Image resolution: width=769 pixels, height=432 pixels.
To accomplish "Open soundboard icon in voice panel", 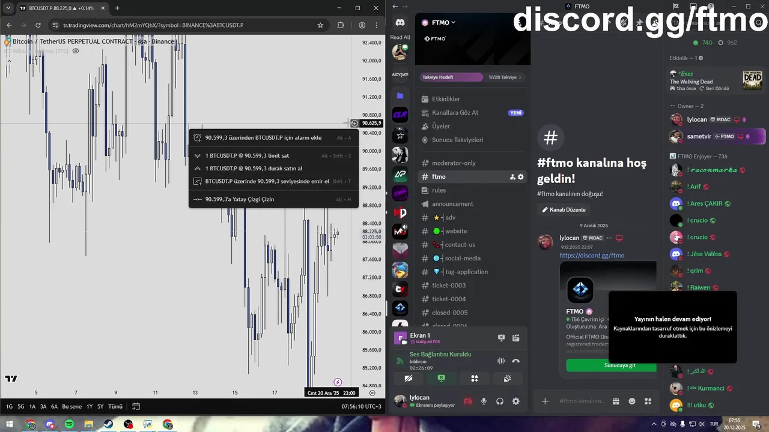I will click(x=507, y=378).
